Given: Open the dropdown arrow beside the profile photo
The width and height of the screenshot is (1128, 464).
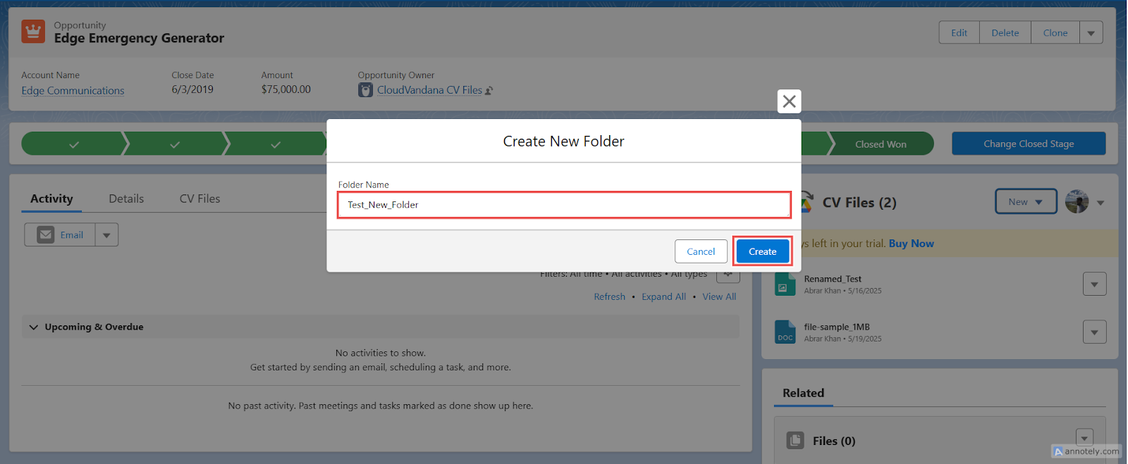Looking at the screenshot, I should point(1101,203).
